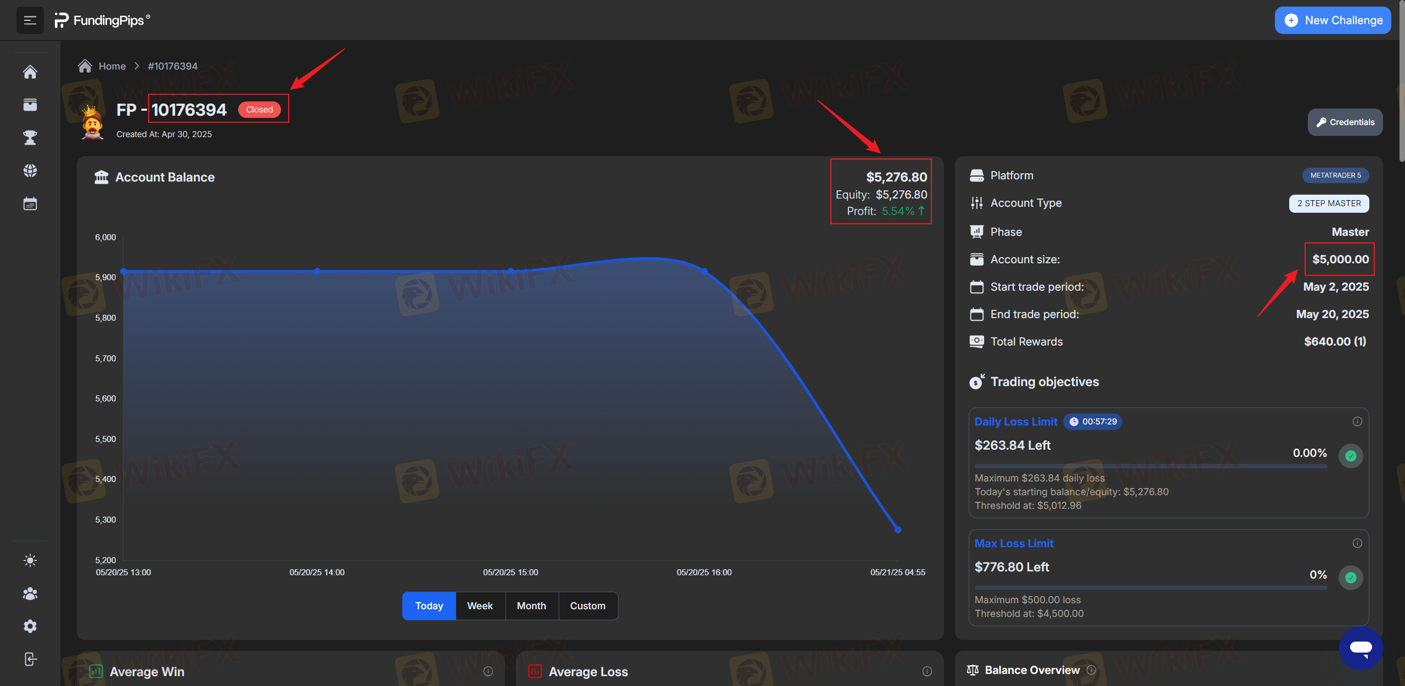Open settings gear in sidebar
This screenshot has width=1405, height=686.
click(30, 626)
